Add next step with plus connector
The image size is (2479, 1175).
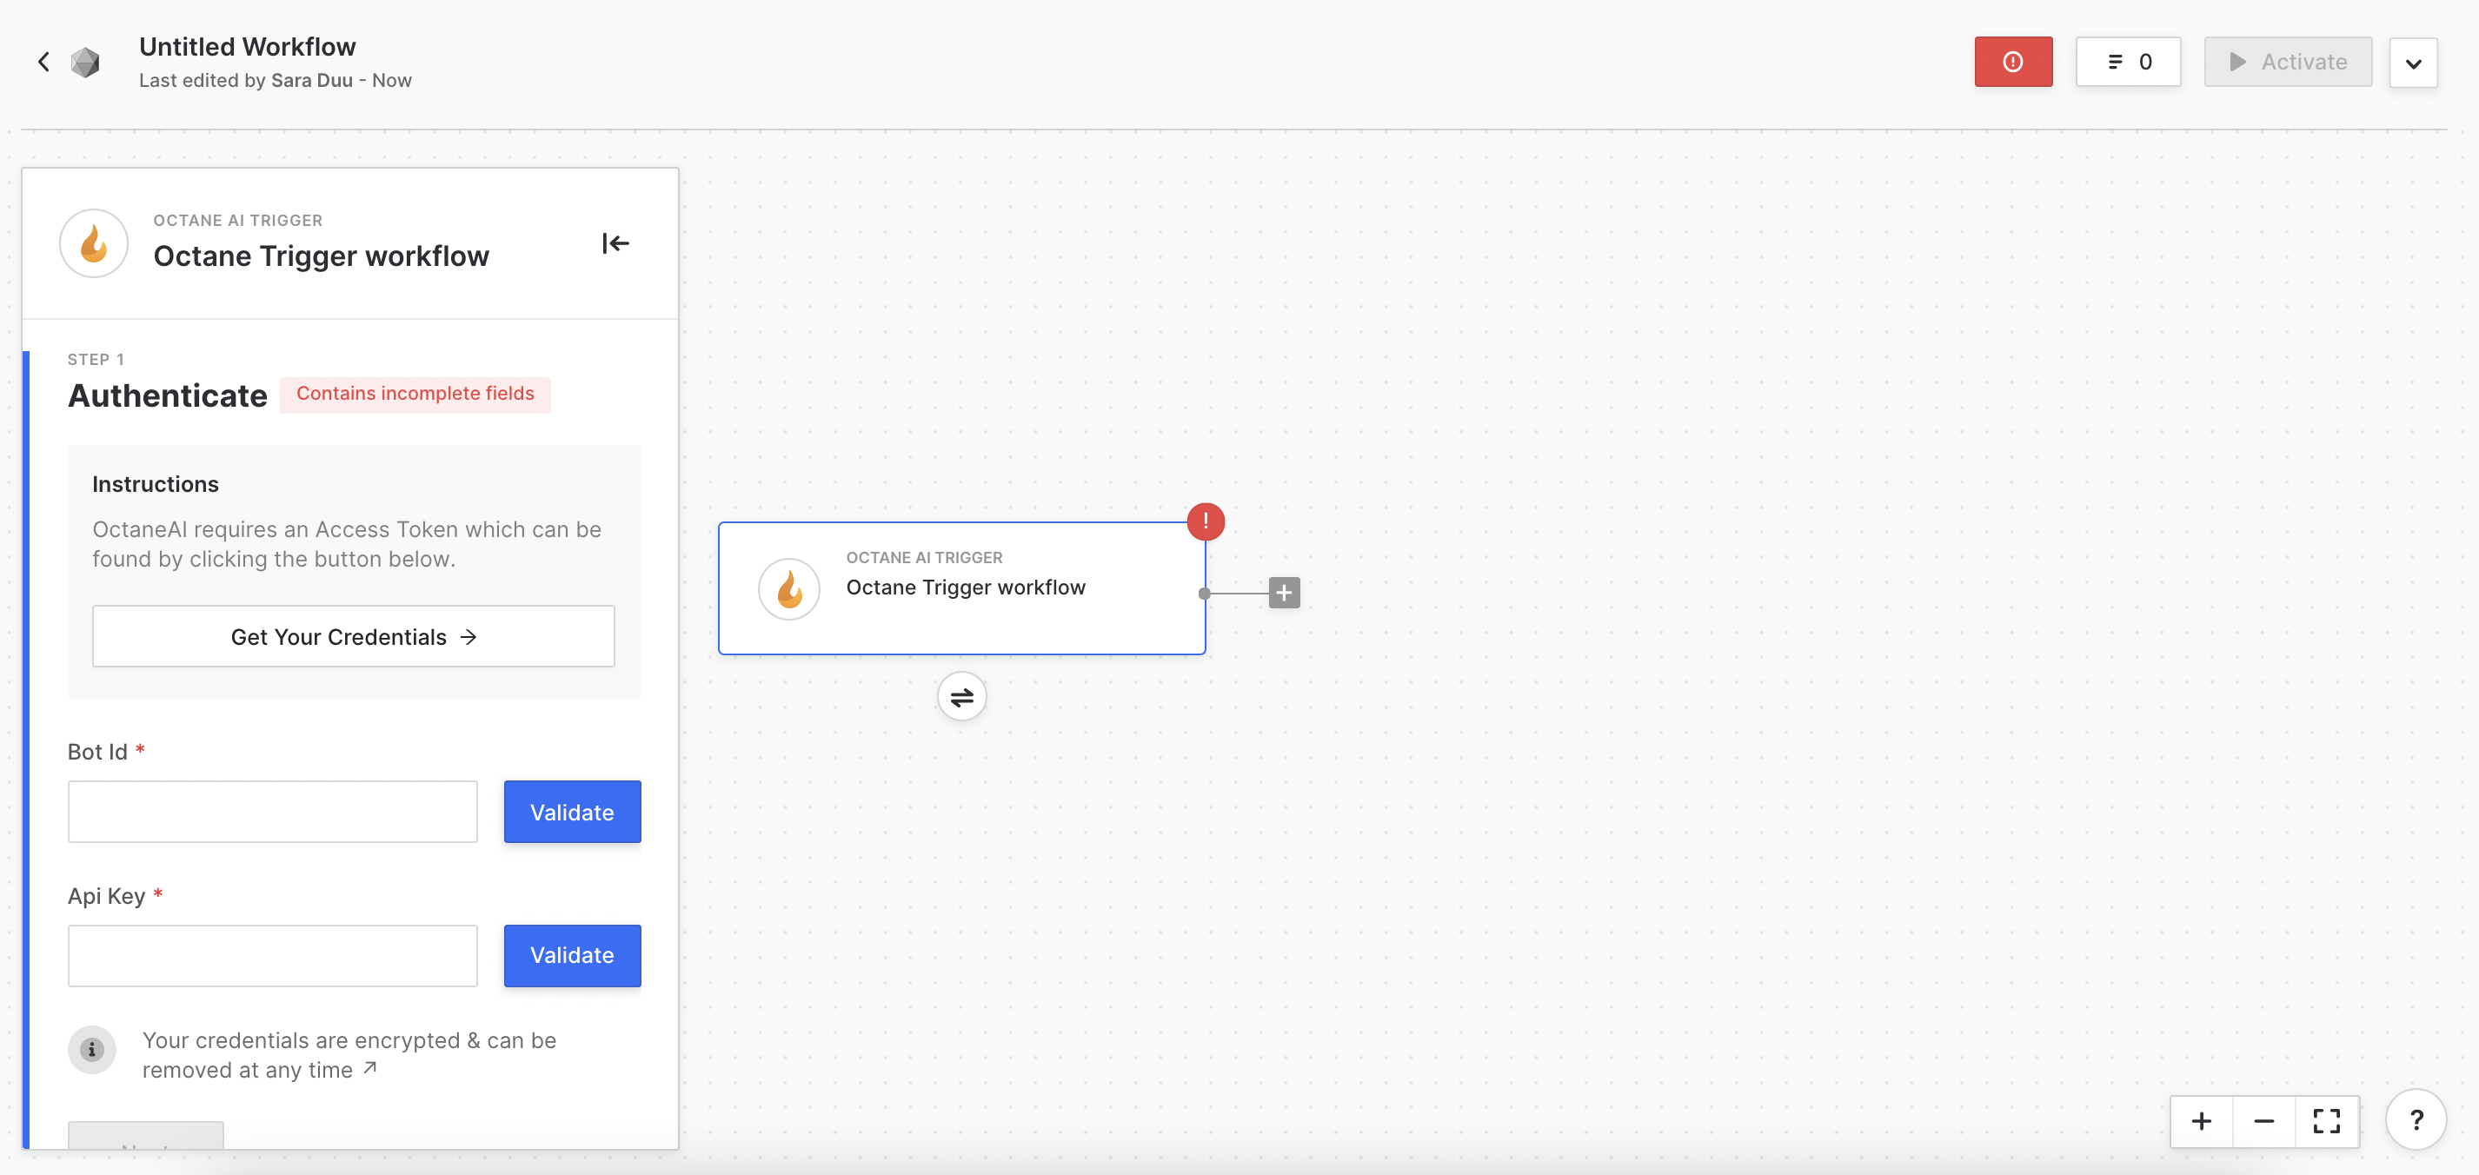(x=1284, y=593)
